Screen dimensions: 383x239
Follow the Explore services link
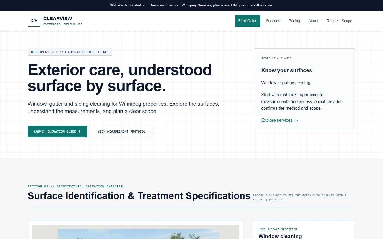click(280, 120)
